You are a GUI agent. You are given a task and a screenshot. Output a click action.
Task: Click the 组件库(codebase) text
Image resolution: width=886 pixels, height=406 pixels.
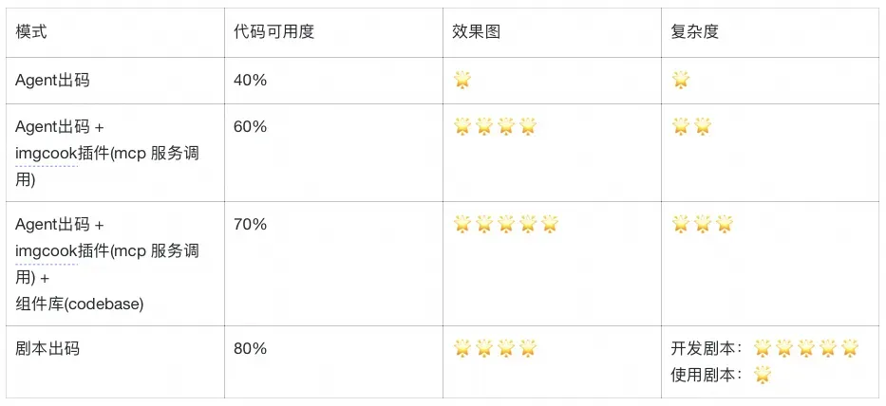[80, 304]
